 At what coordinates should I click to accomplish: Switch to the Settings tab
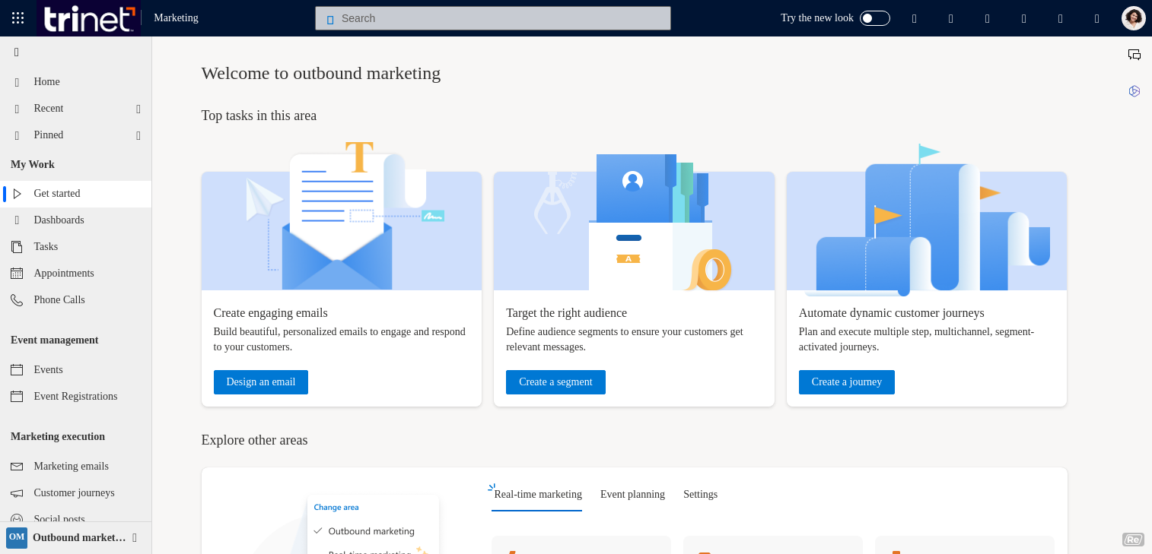(x=700, y=495)
